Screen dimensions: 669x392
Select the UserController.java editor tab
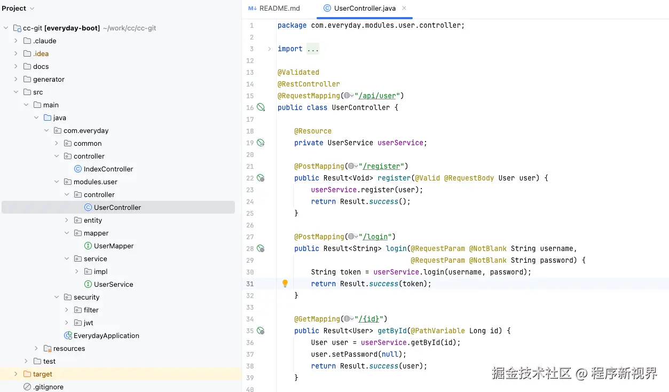364,8
